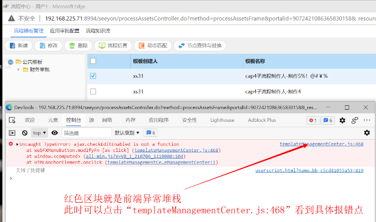Click the DevTools feedback/experiments icon
Image resolution: width=376 pixels, height=222 pixels.
point(355,120)
